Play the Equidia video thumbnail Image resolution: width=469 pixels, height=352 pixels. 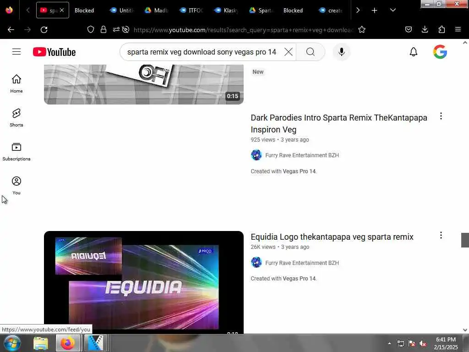(143, 282)
